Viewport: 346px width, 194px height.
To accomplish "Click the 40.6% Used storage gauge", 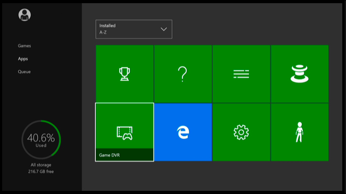I will (x=41, y=140).
